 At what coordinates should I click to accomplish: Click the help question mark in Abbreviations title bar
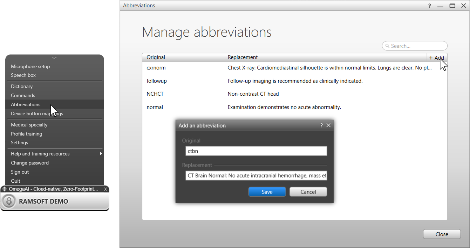pyautogui.click(x=430, y=6)
